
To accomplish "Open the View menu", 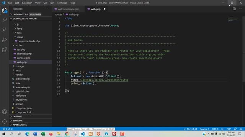I will point(38,3).
